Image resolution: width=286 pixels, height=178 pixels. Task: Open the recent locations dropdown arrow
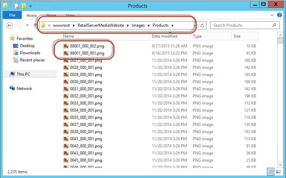(x=27, y=25)
